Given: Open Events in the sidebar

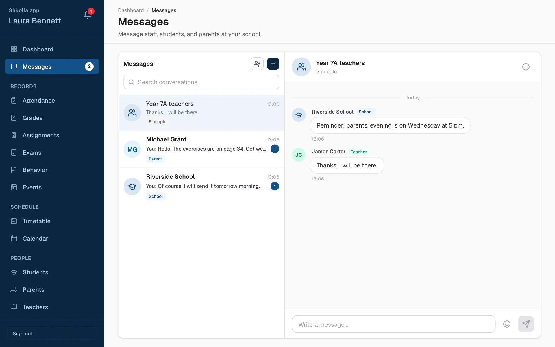Looking at the screenshot, I should point(52,187).
